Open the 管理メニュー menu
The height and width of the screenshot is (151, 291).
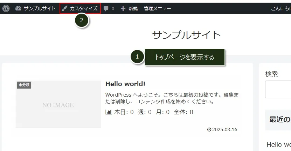[157, 8]
